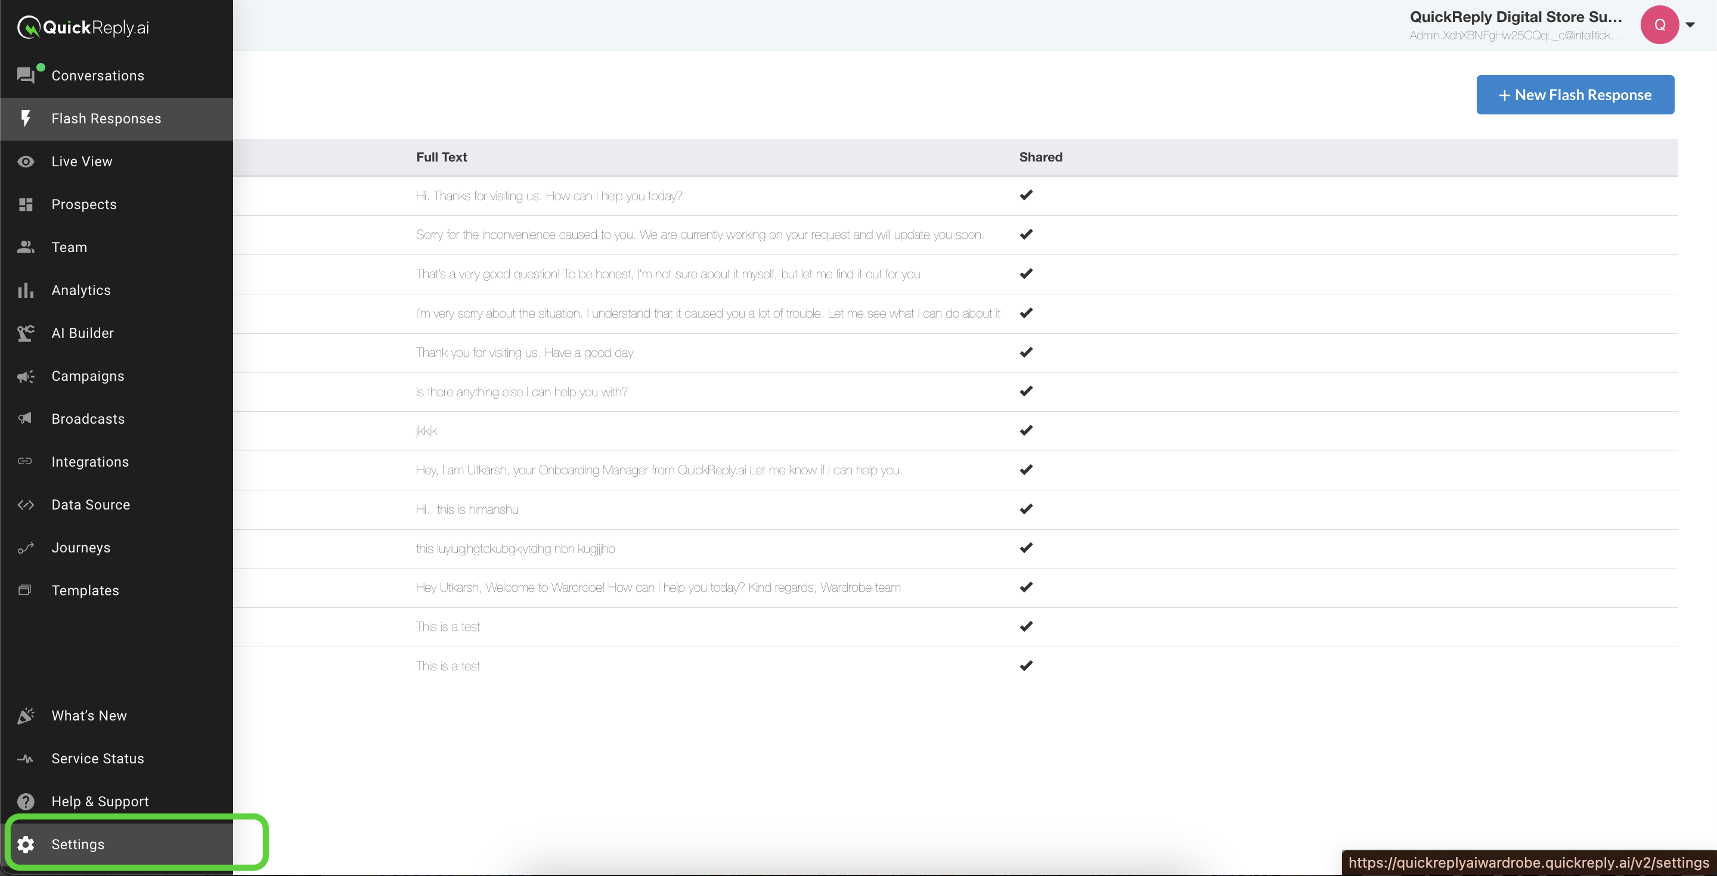Click the AI Builder robot arm icon
Viewport: 1717px width, 876px height.
click(x=26, y=333)
